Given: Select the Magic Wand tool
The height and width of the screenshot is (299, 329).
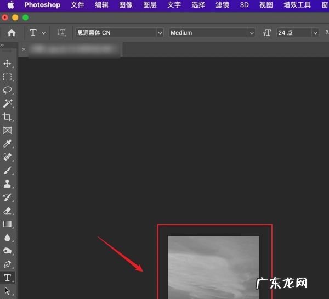Looking at the screenshot, I should (x=7, y=104).
